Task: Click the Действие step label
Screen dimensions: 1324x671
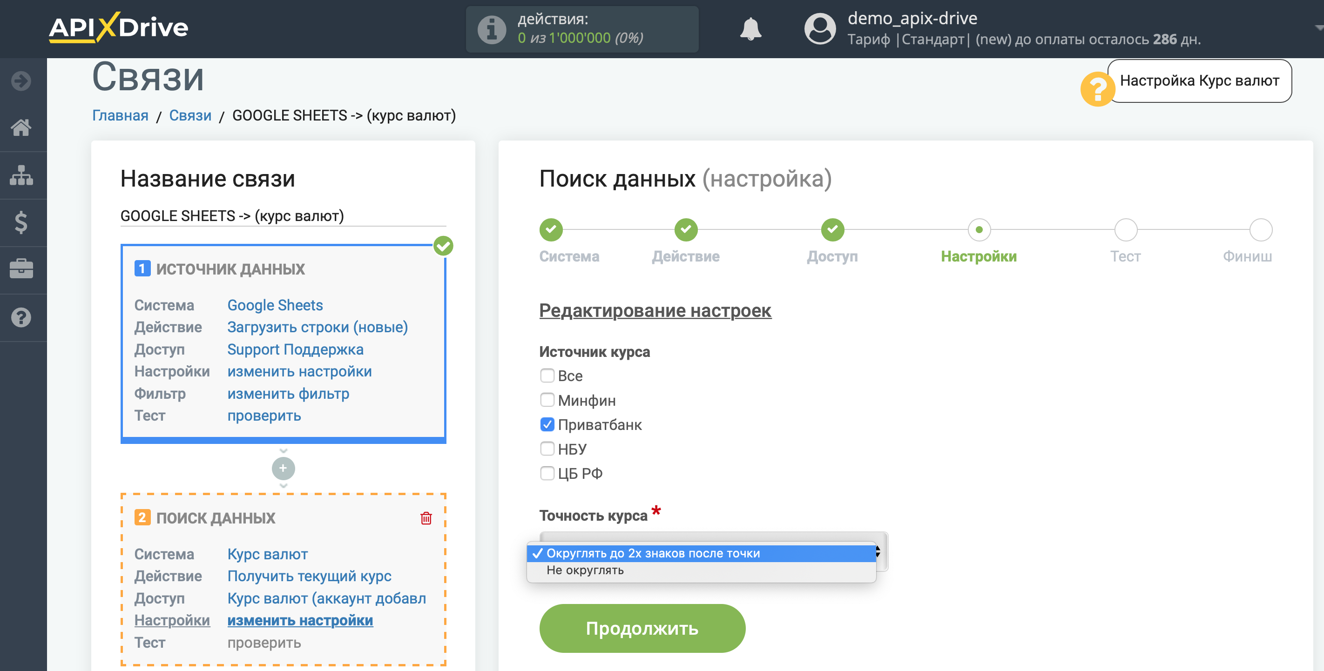Action: (686, 256)
